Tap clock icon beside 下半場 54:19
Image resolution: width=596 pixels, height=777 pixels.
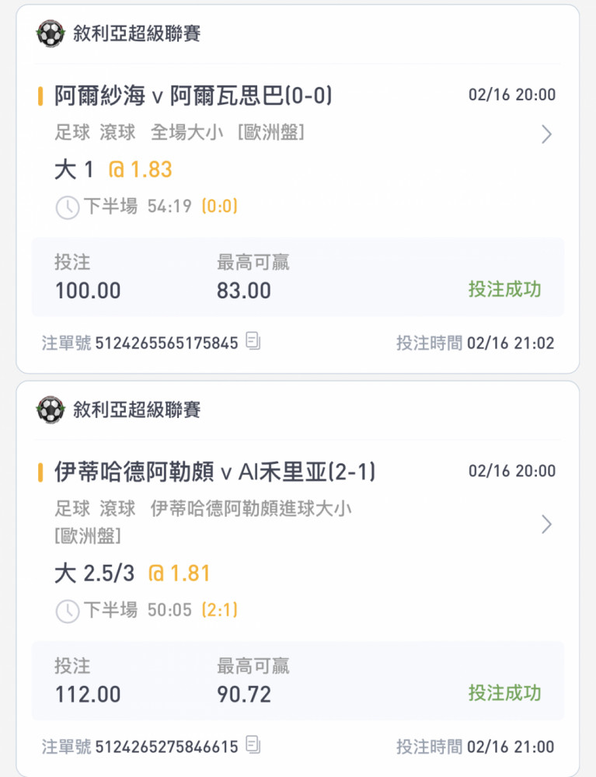(68, 207)
